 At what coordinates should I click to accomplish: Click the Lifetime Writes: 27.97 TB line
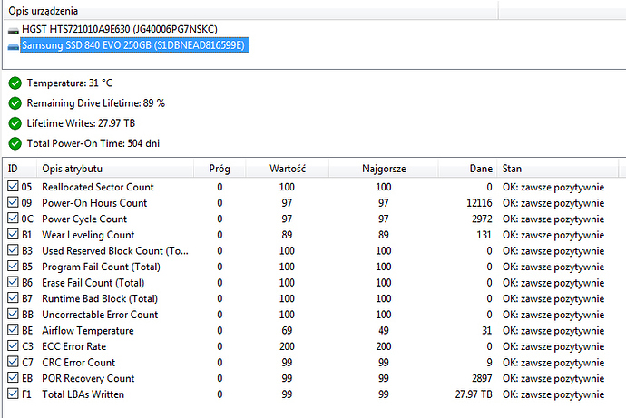pos(81,122)
